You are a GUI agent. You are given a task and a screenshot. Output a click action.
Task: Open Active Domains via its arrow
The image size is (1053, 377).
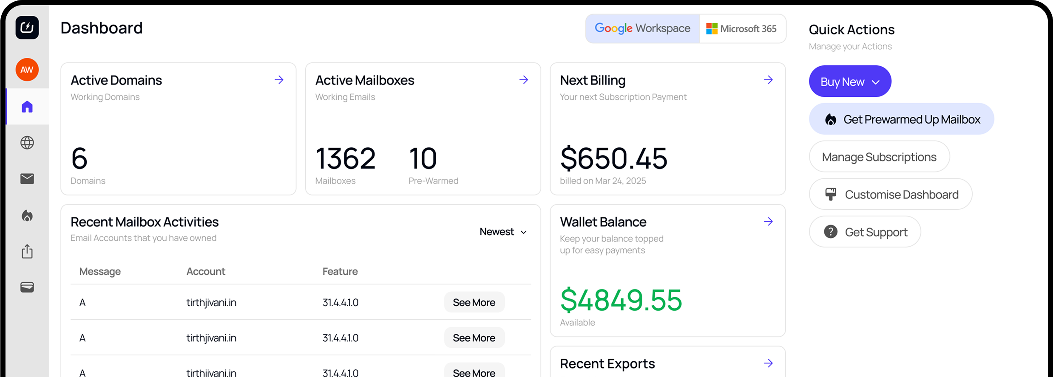[279, 80]
